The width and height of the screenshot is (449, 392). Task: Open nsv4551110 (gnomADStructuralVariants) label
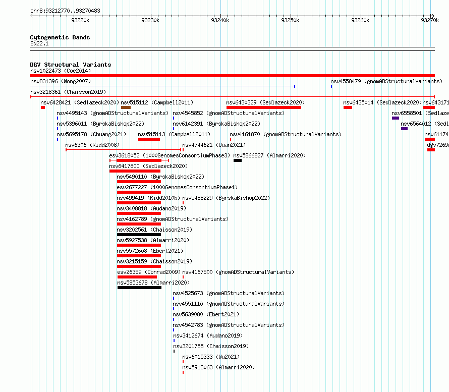[229, 304]
